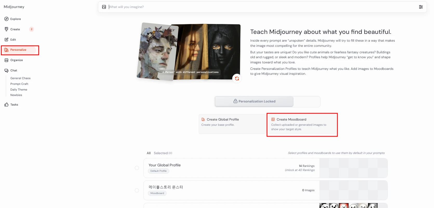This screenshot has width=434, height=208.
Task: Click the Moodboard tag
Action: pos(157,193)
